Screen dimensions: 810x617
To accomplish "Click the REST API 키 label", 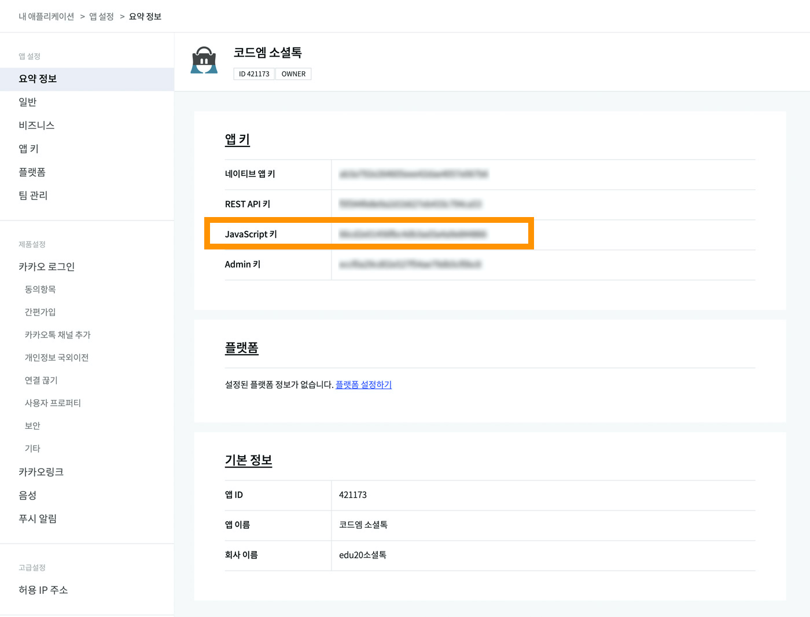I will pyautogui.click(x=248, y=204).
